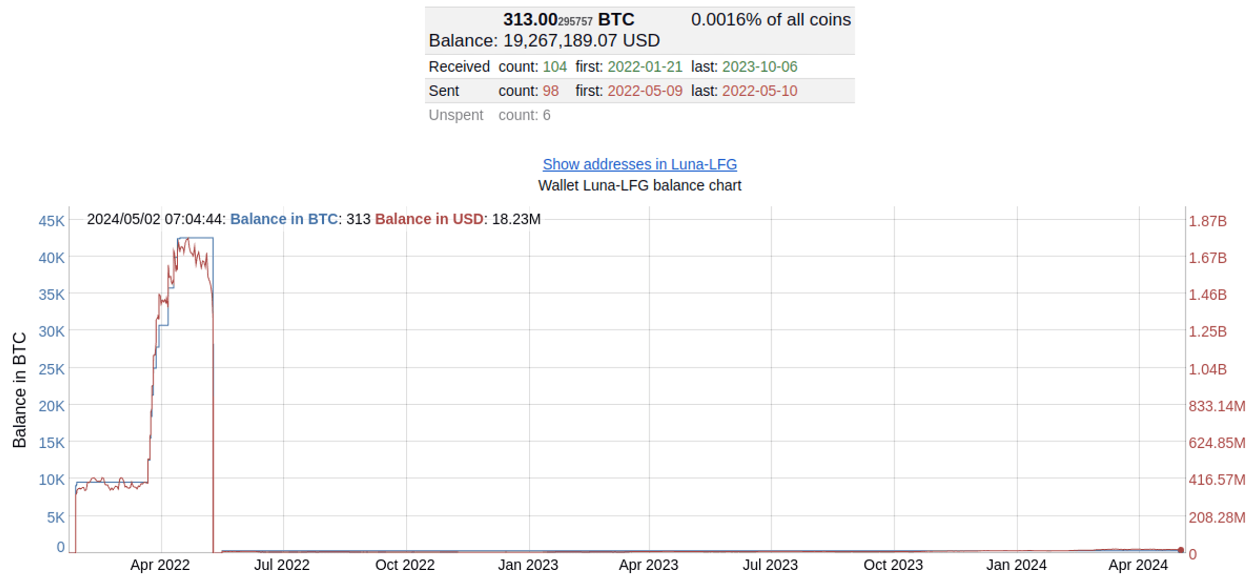The image size is (1250, 580).
Task: Click the 2024/05/02 07:04:44 timestamp
Action: 155,219
